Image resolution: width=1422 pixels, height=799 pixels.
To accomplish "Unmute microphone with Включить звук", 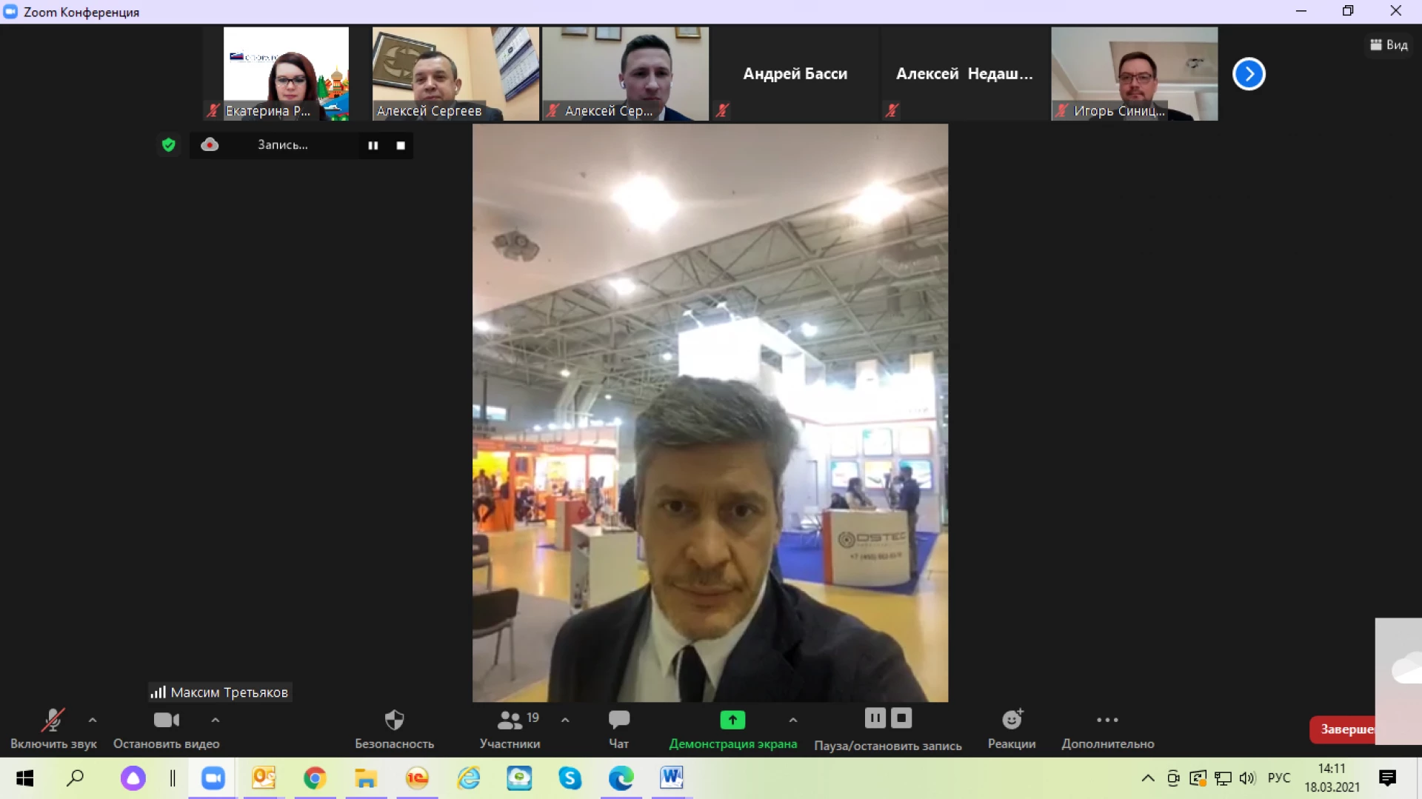I will [x=53, y=729].
